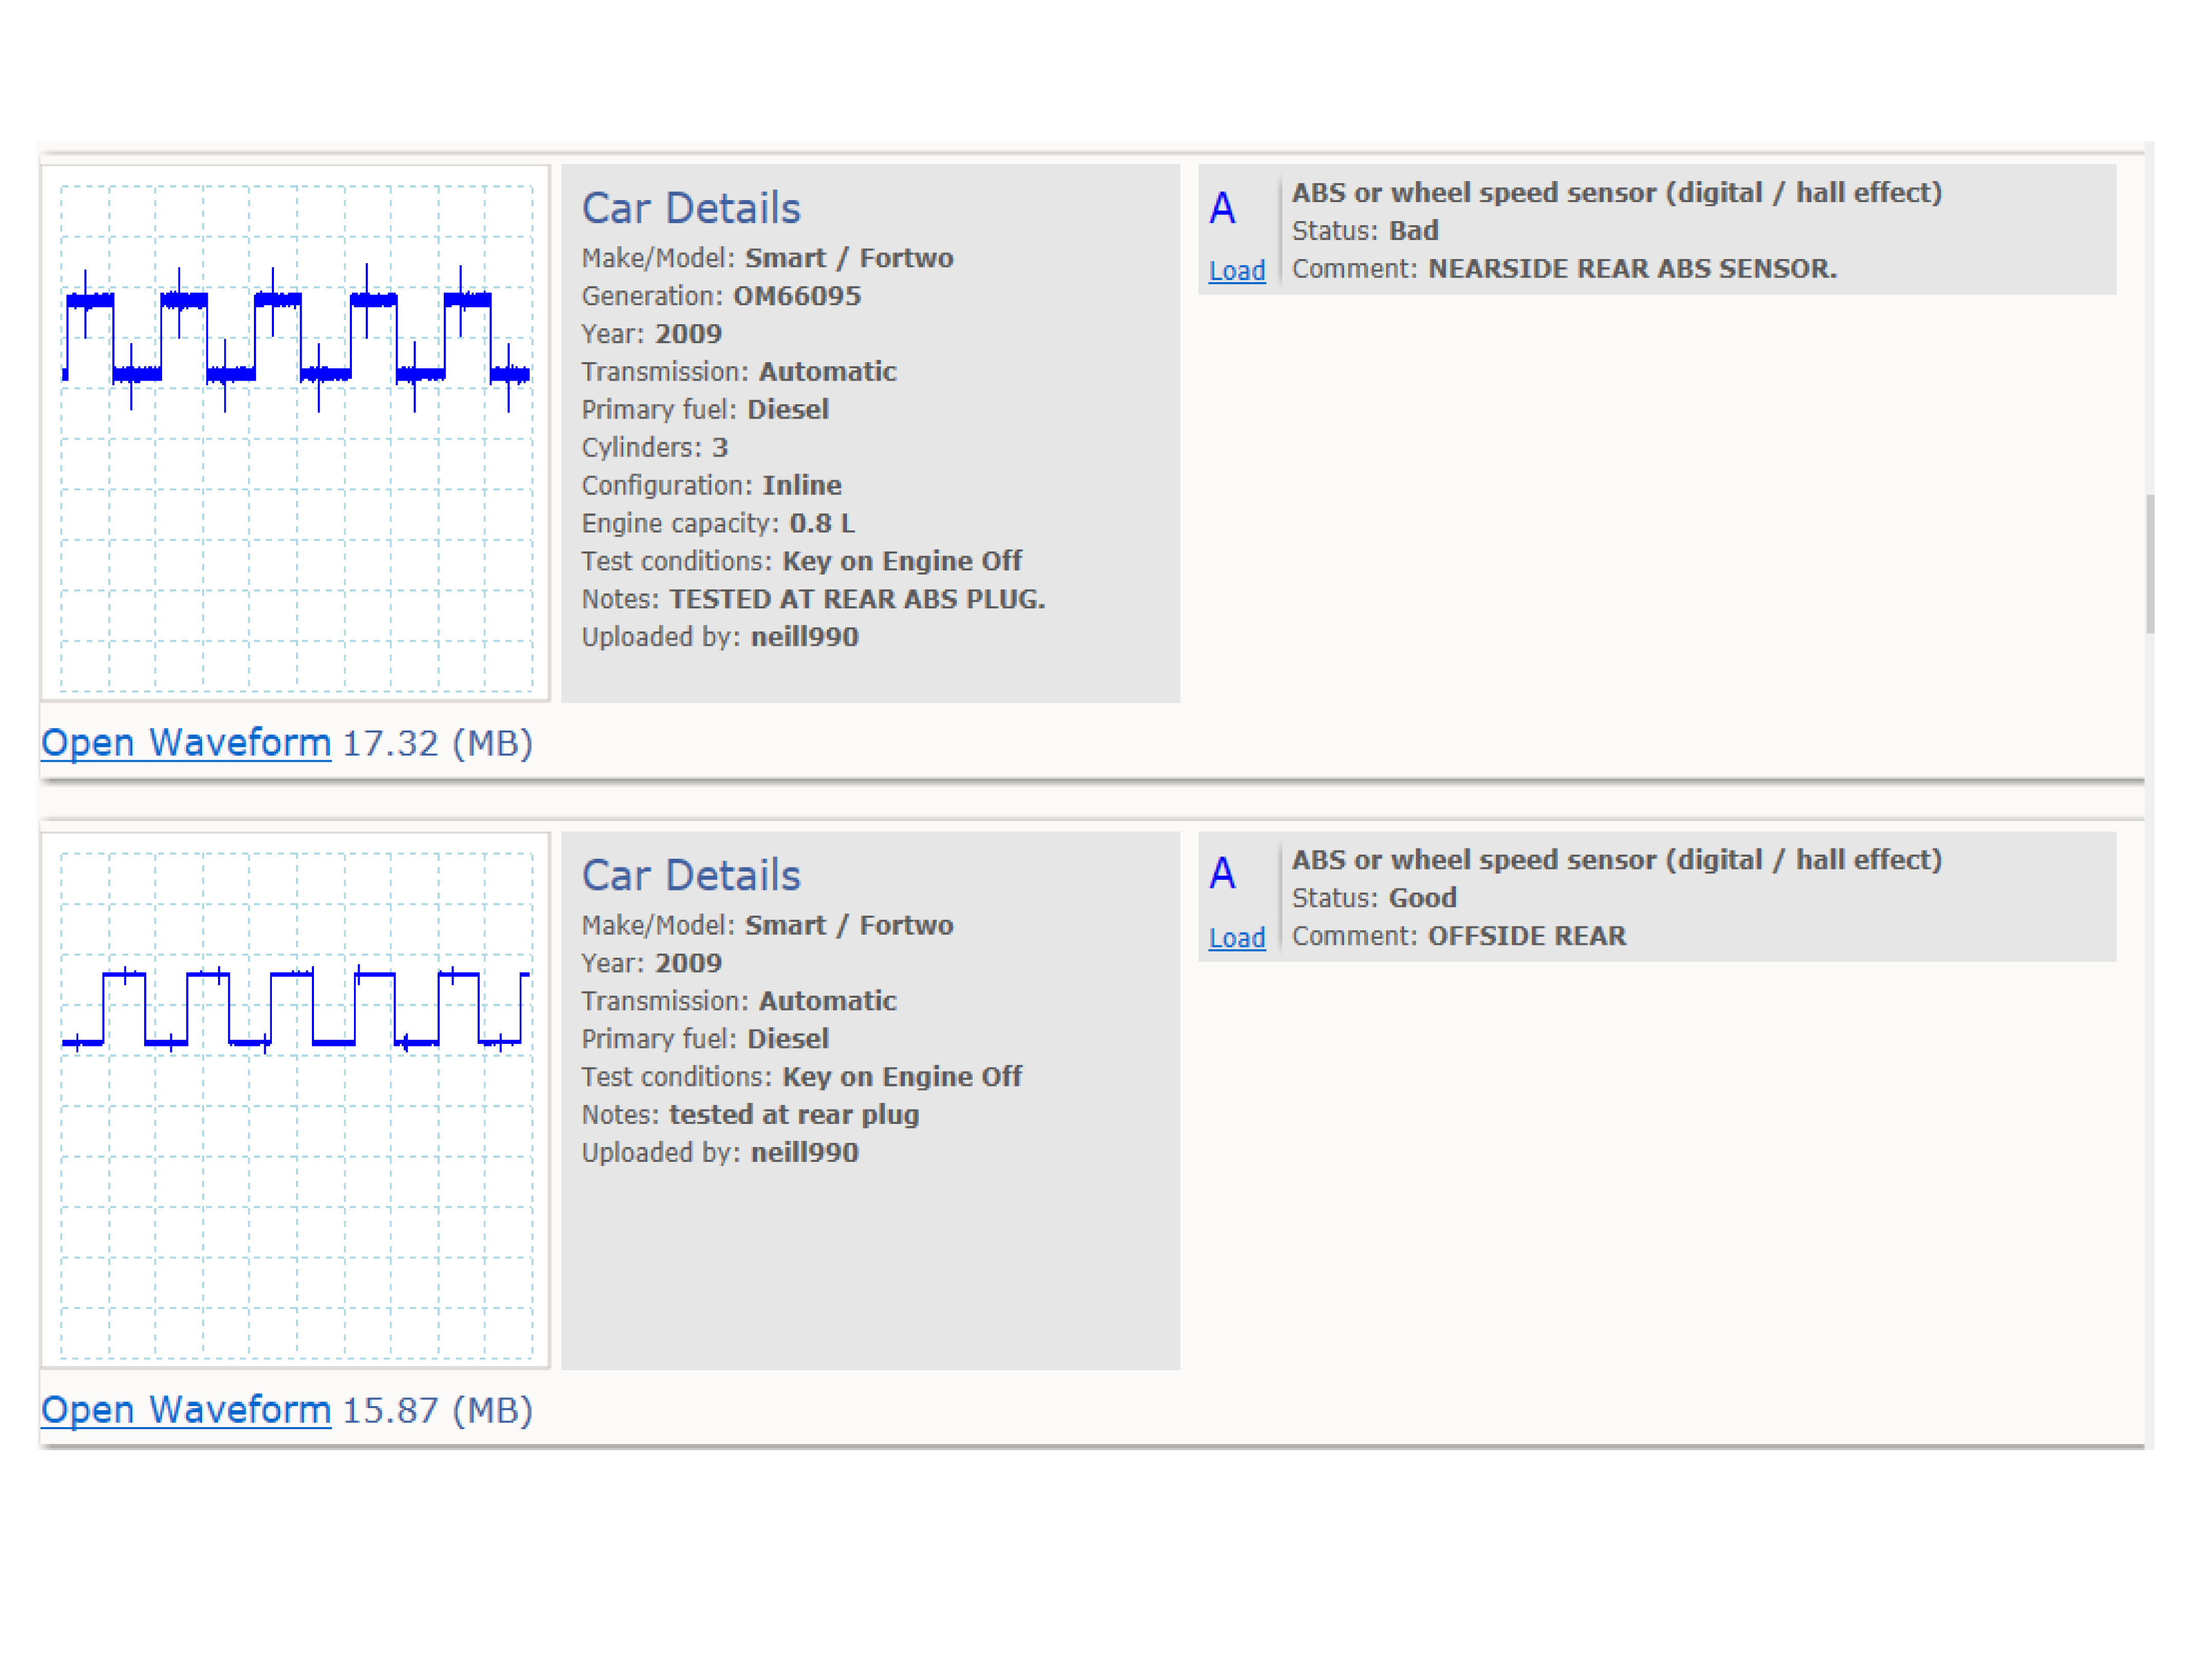The height and width of the screenshot is (1680, 2189).
Task: Click the Car Details heading above Generation OM66095
Action: coord(691,208)
